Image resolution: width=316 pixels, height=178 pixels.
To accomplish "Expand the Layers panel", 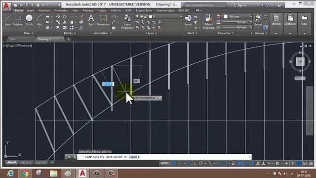I will pyautogui.click(x=152, y=33).
